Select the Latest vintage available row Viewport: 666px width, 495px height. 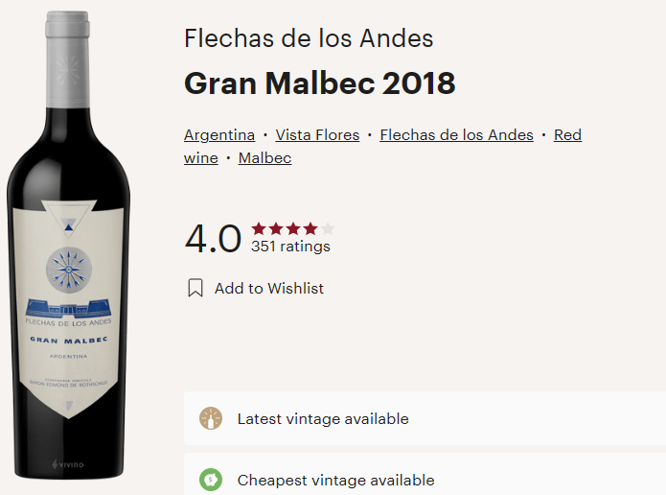pyautogui.click(x=425, y=418)
